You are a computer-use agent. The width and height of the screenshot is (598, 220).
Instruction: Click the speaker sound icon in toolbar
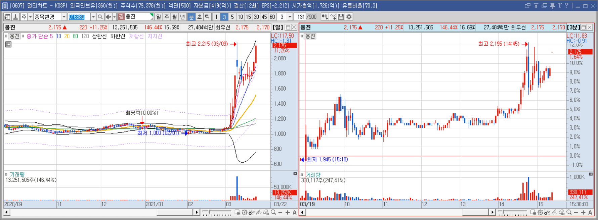point(109,17)
